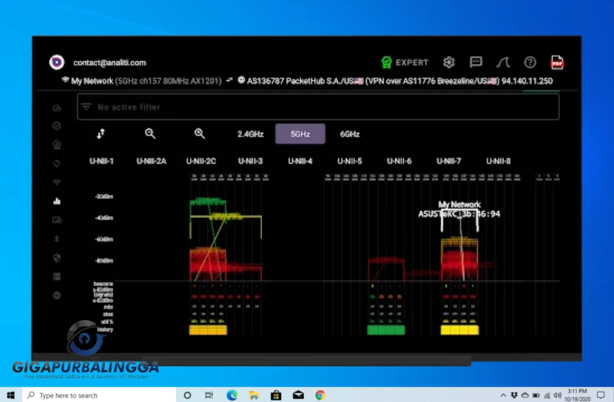Select the 5GHz band tab
The width and height of the screenshot is (614, 402).
click(300, 134)
